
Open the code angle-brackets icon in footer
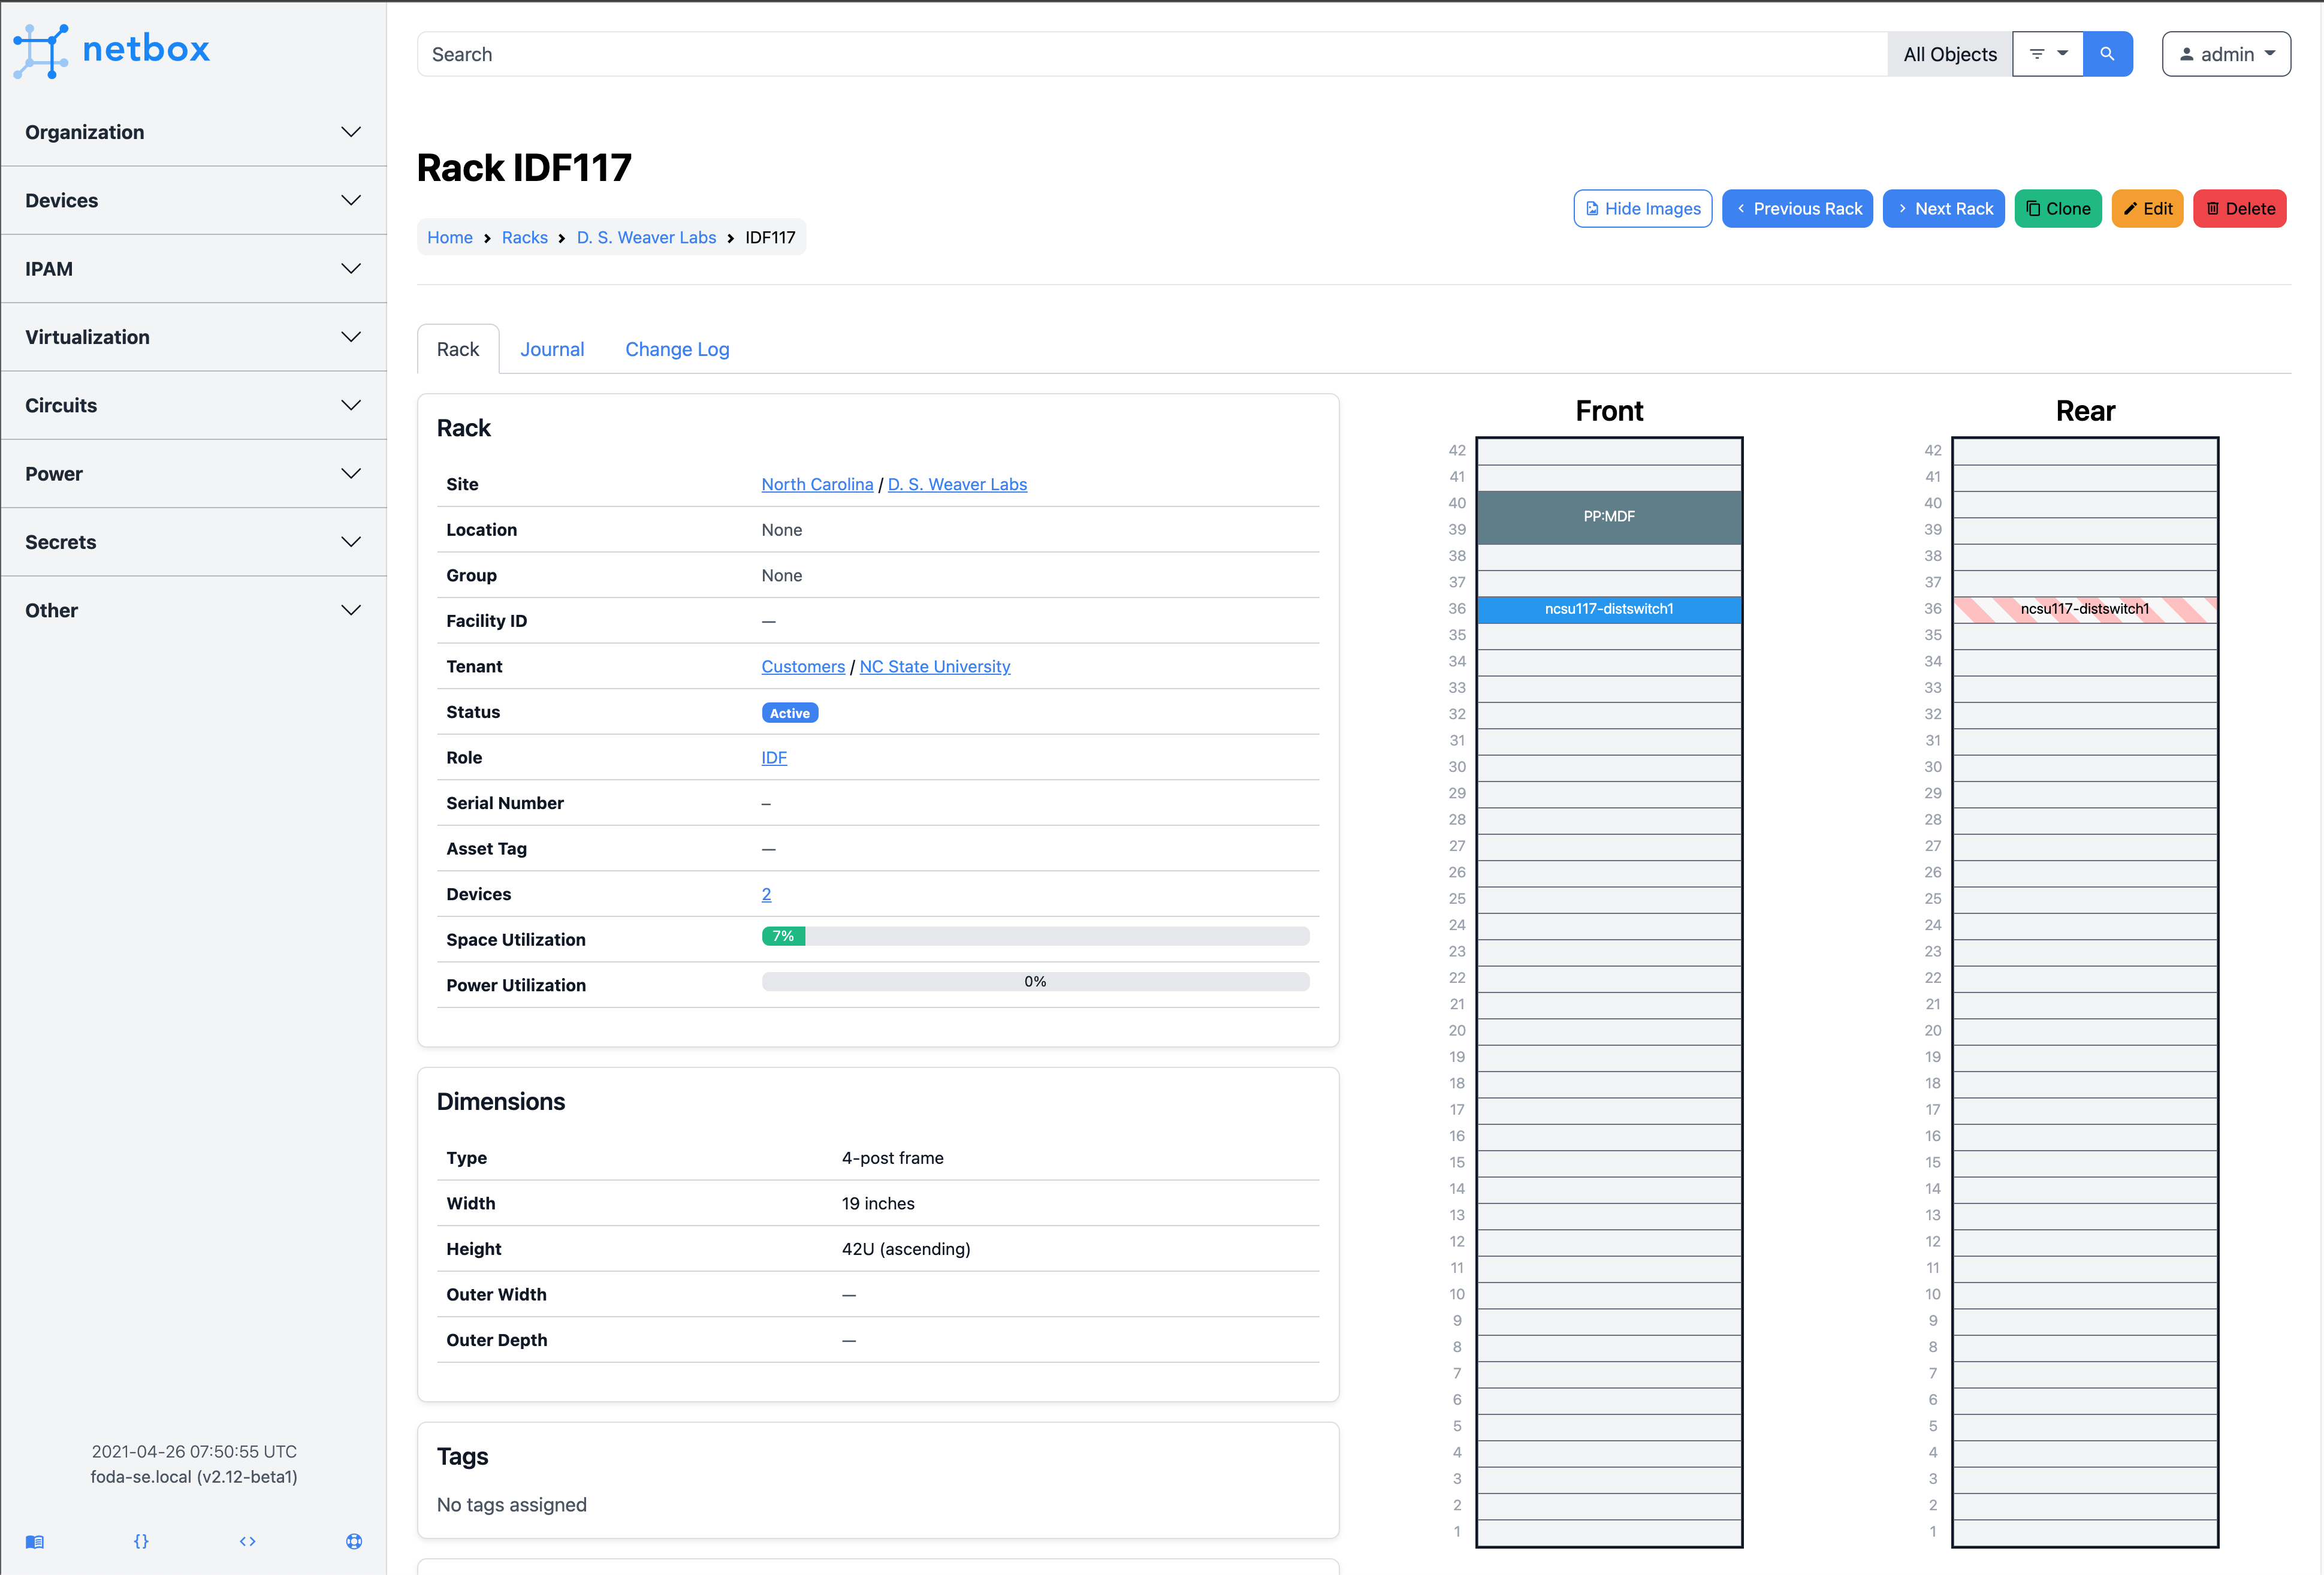tap(247, 1541)
